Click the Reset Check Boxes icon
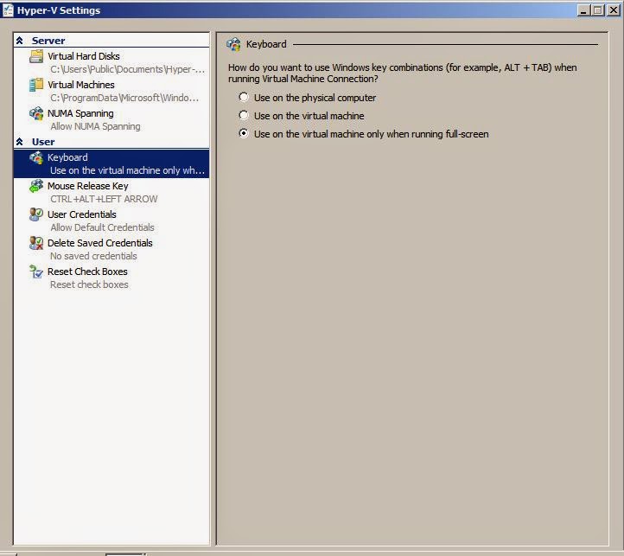This screenshot has width=624, height=556. point(36,272)
